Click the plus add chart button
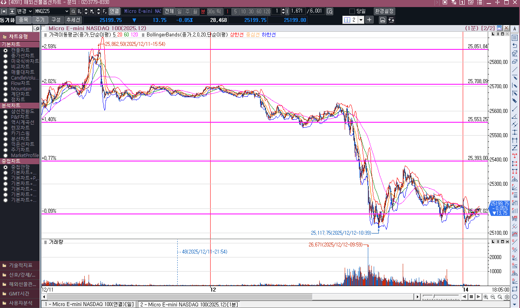520x308 pixels. 369,20
